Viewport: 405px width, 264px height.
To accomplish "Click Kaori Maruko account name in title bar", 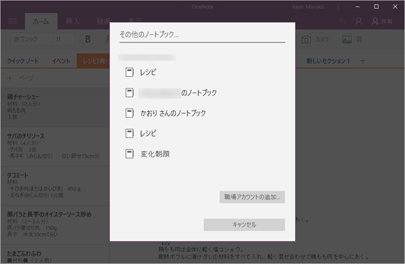I will coord(308,7).
